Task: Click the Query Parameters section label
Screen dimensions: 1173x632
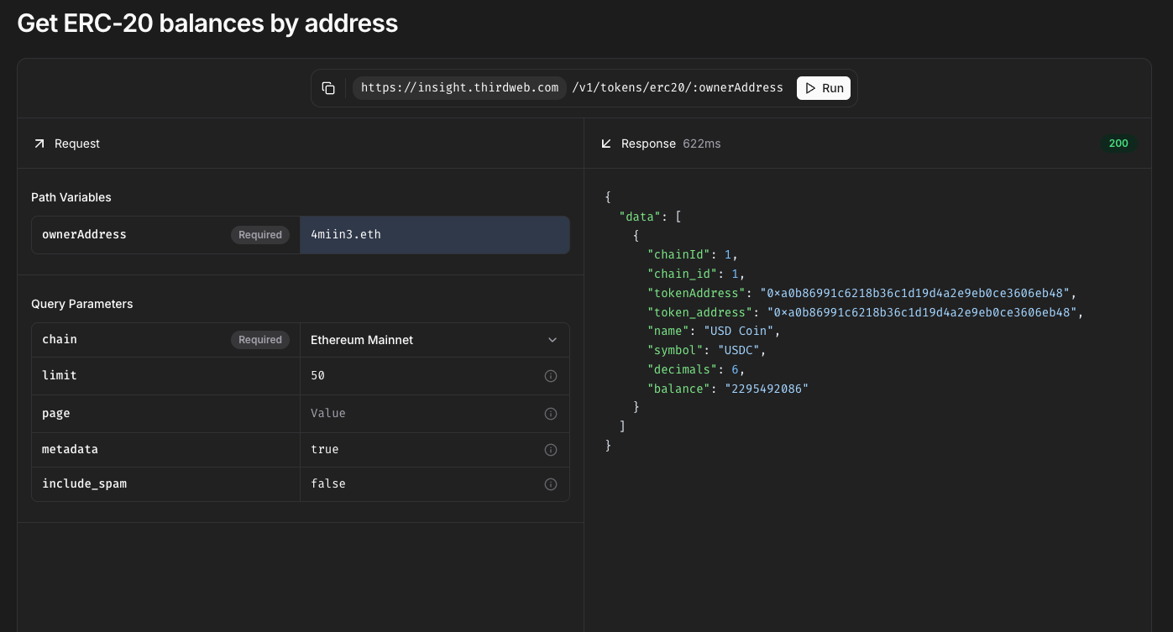Action: pos(82,304)
